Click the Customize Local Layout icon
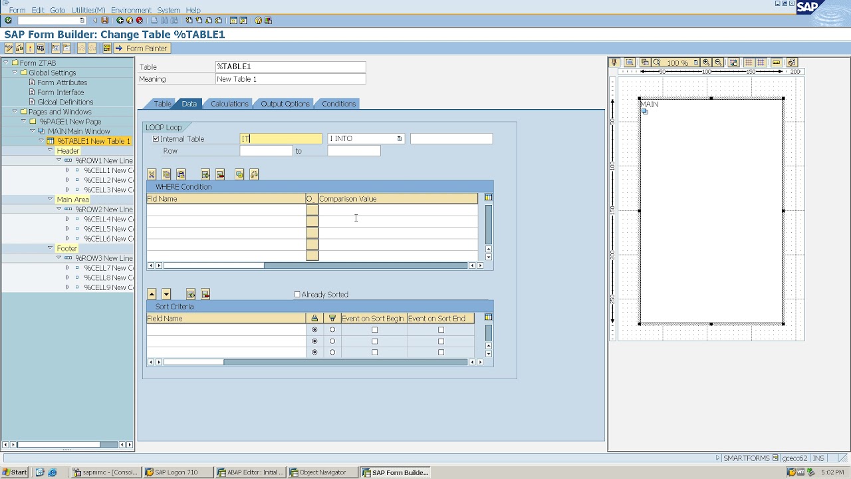Viewport: 851px width, 479px height. 268,21
